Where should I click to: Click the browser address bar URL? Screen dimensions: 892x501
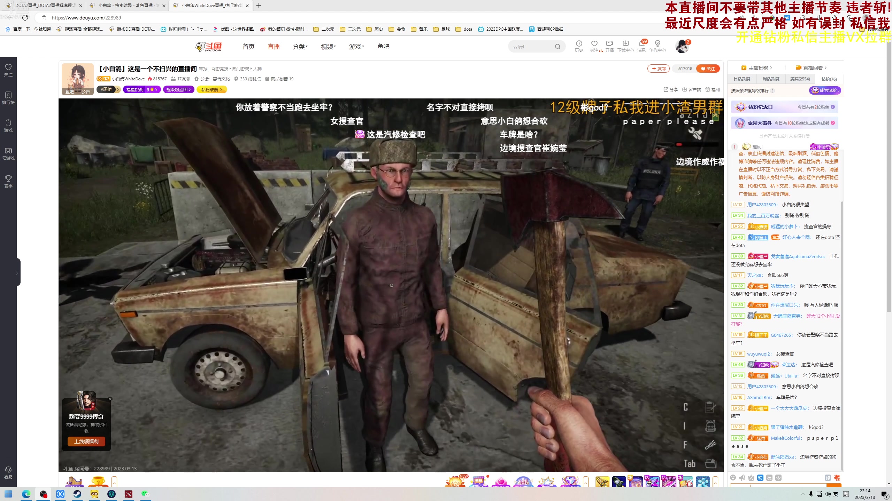[86, 18]
